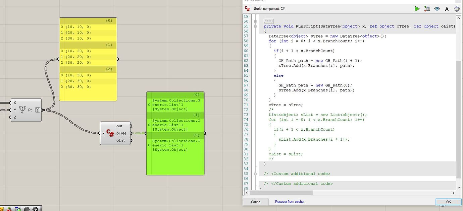Click the red C# icon in the editor header
Viewport: 463px width, 211px height.
(x=247, y=9)
